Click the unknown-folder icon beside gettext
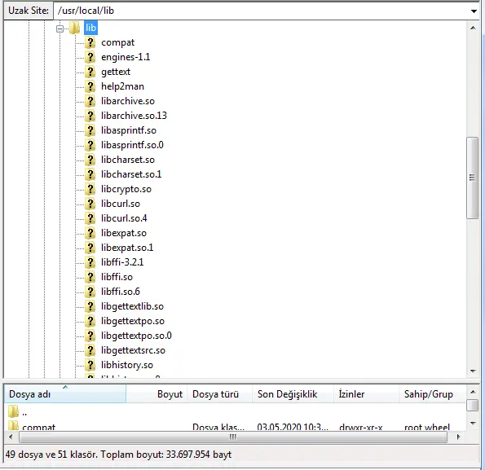 tap(90, 72)
